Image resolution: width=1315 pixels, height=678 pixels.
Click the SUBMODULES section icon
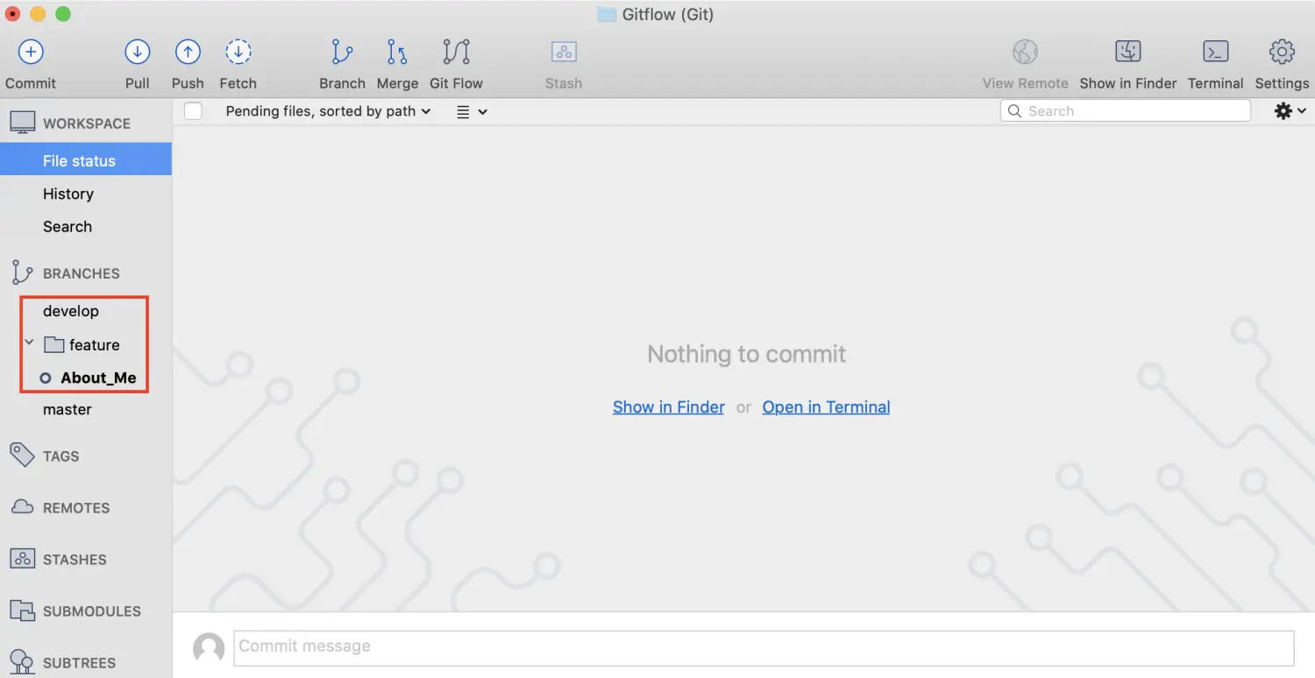point(22,611)
